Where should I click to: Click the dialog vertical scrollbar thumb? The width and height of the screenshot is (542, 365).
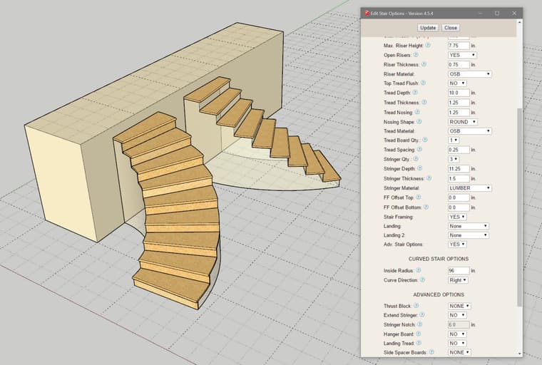point(519,207)
